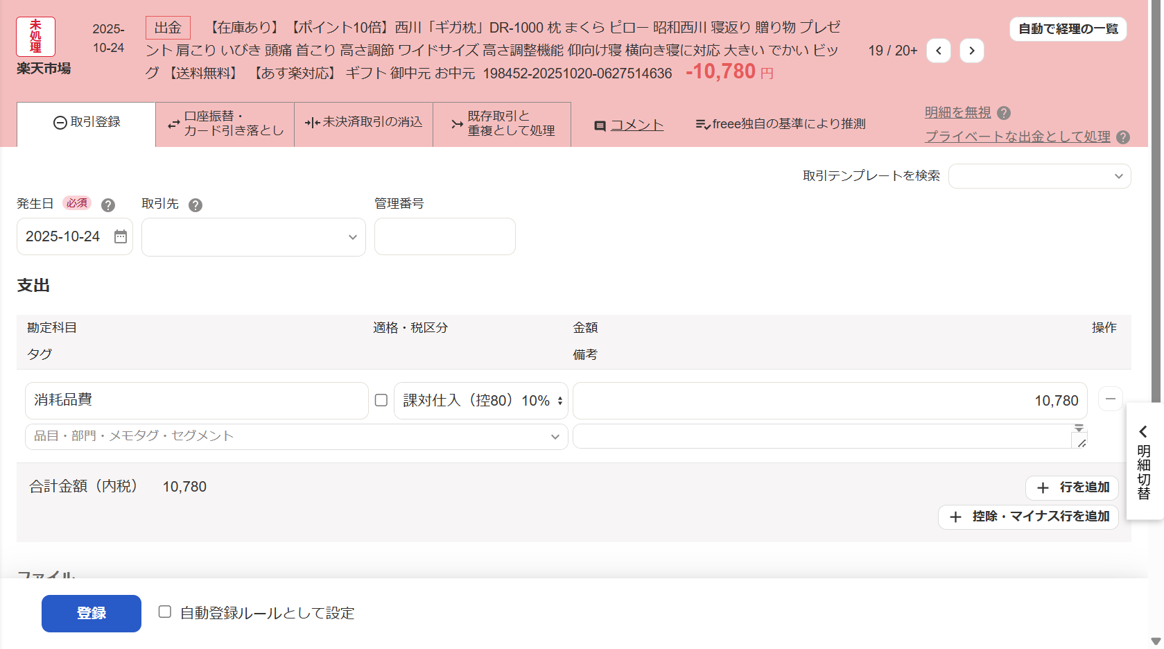Open 取引テンプレートを検索 dropdown
This screenshot has height=649, width=1164.
click(1039, 176)
